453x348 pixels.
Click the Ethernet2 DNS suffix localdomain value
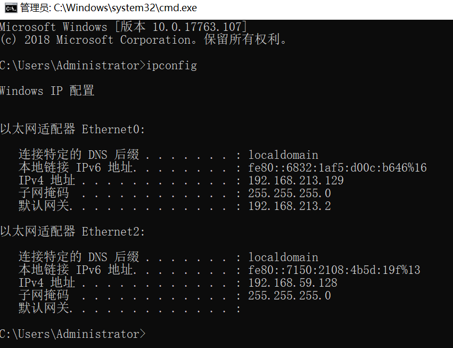point(283,257)
